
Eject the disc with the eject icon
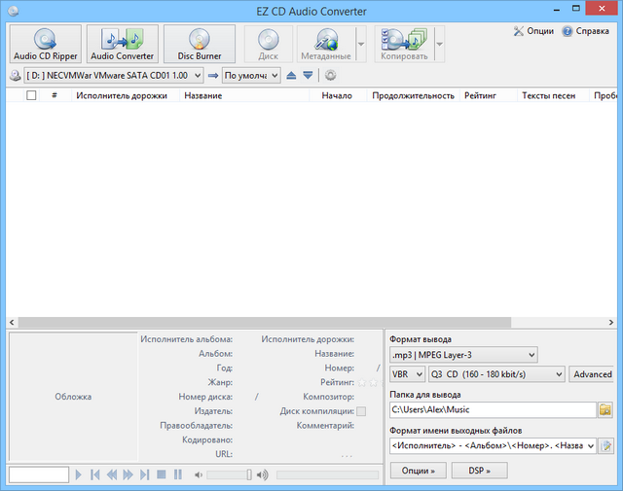coord(291,75)
